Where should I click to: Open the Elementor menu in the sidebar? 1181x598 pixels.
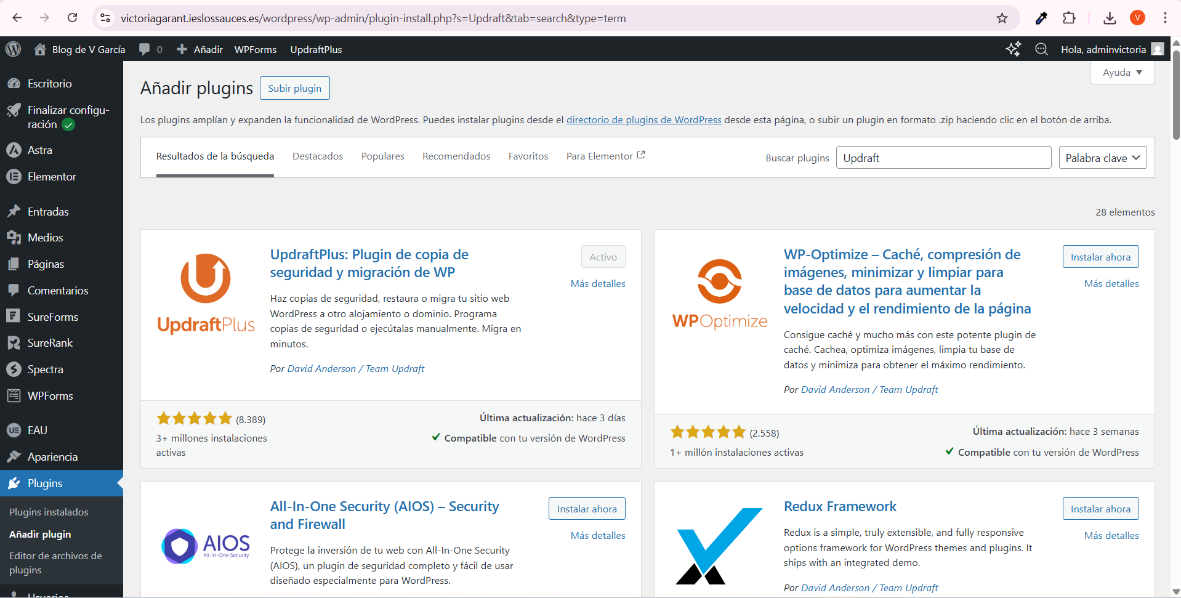(x=52, y=177)
